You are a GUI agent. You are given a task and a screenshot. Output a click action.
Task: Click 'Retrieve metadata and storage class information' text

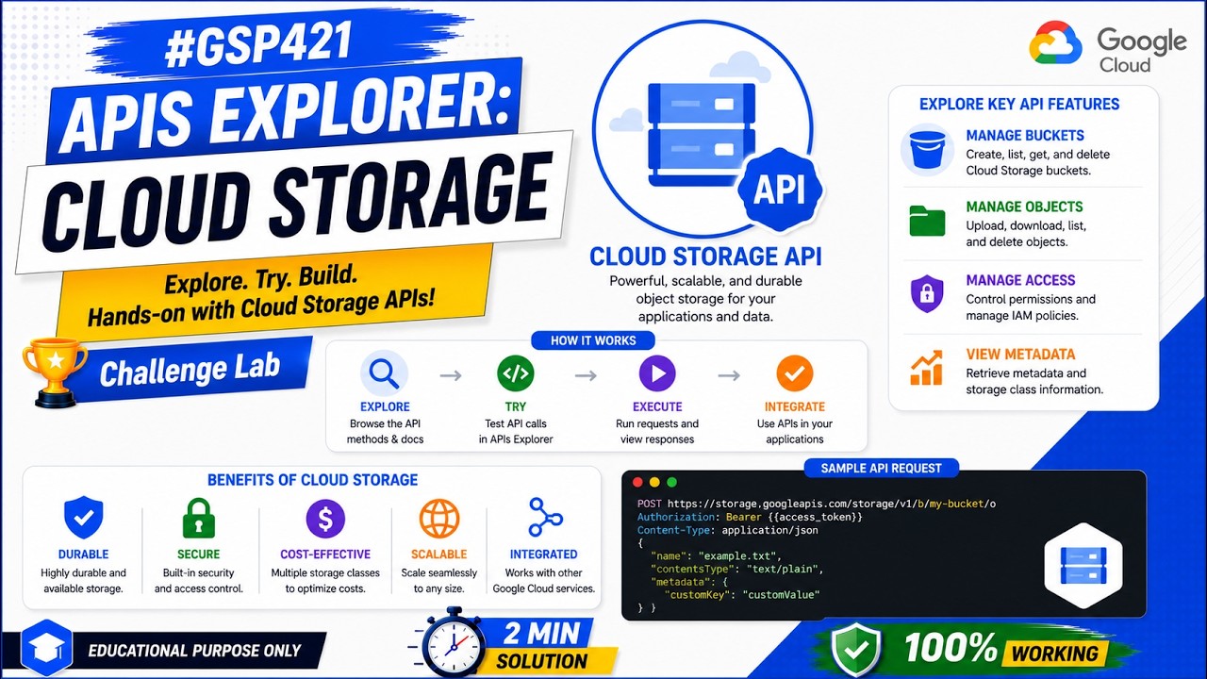[1034, 381]
